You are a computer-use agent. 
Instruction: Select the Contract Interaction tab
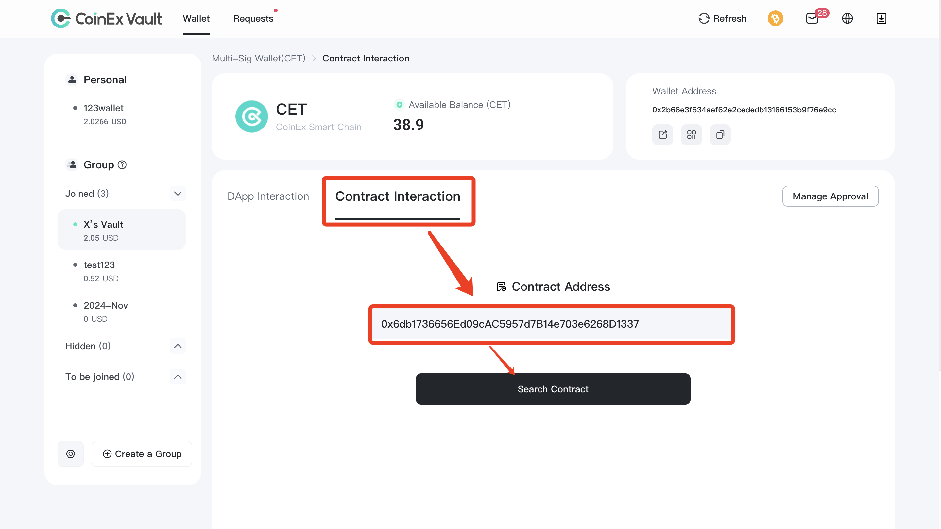(398, 196)
